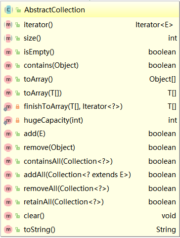This screenshot has width=180, height=238.
Task: Select remove(Object) in the member list
Action: pos(90,147)
